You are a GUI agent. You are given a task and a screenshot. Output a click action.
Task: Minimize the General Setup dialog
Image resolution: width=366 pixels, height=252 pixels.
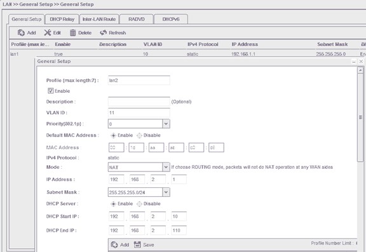(354, 62)
